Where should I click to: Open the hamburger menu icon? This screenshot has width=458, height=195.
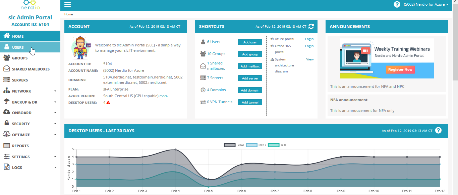[67, 4]
